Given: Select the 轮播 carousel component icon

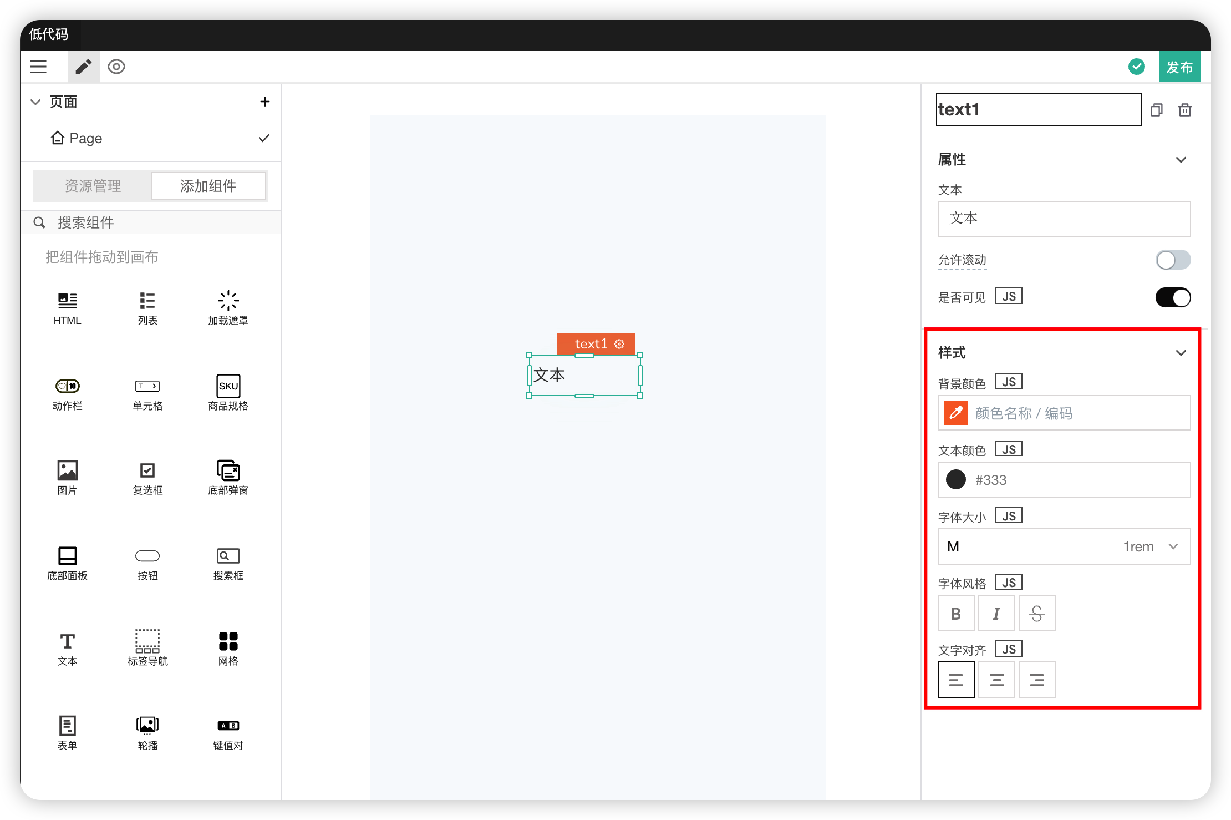Looking at the screenshot, I should click(147, 725).
